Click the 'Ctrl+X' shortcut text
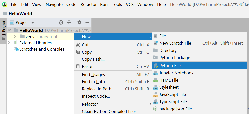The height and width of the screenshot is (114, 249). (x=143, y=45)
